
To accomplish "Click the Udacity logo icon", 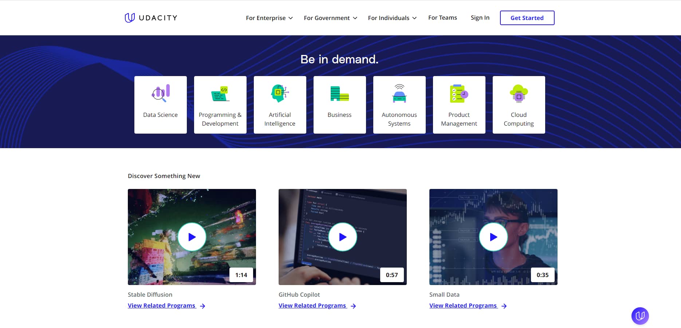I will [x=130, y=17].
